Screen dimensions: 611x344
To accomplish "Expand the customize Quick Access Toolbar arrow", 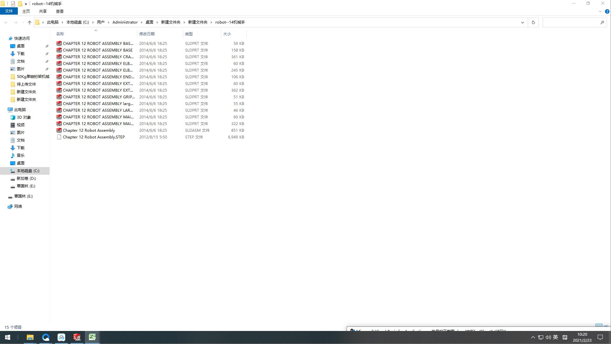I will 25,4.
